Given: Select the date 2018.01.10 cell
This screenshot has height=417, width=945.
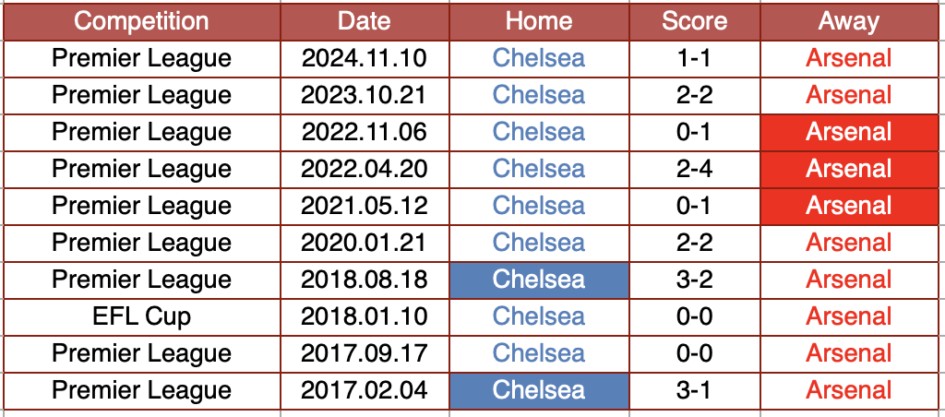Looking at the screenshot, I should pos(365,316).
